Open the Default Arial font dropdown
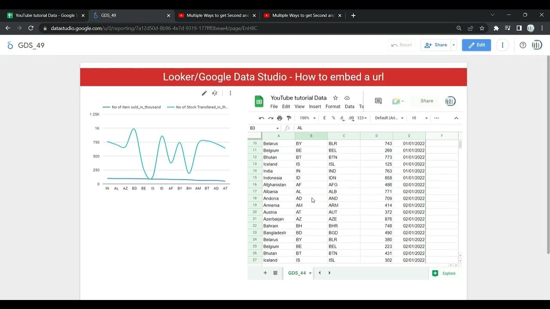 [x=389, y=118]
